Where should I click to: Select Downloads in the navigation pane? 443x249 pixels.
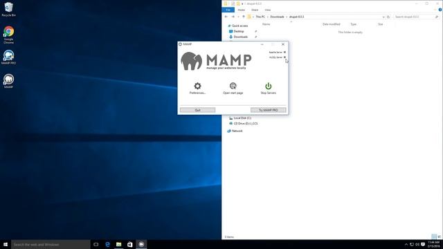[x=238, y=37]
